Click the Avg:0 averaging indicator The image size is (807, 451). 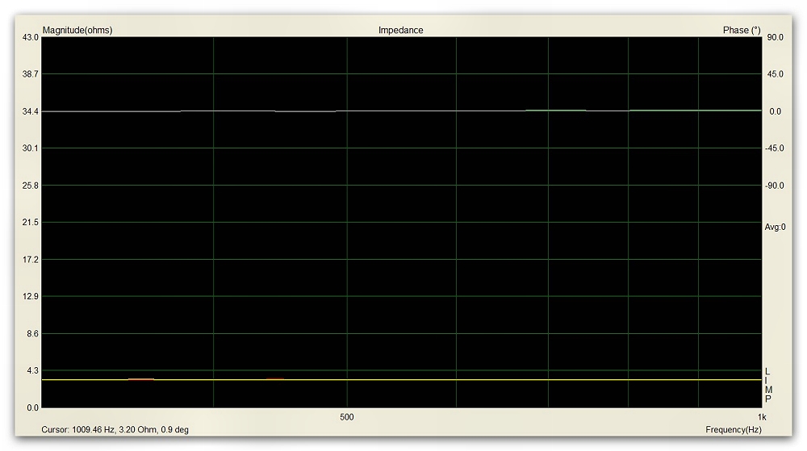[x=775, y=228]
